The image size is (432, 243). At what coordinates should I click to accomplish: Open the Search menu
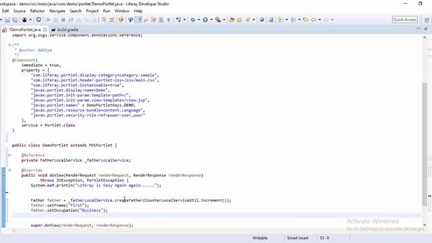pyautogui.click(x=76, y=11)
